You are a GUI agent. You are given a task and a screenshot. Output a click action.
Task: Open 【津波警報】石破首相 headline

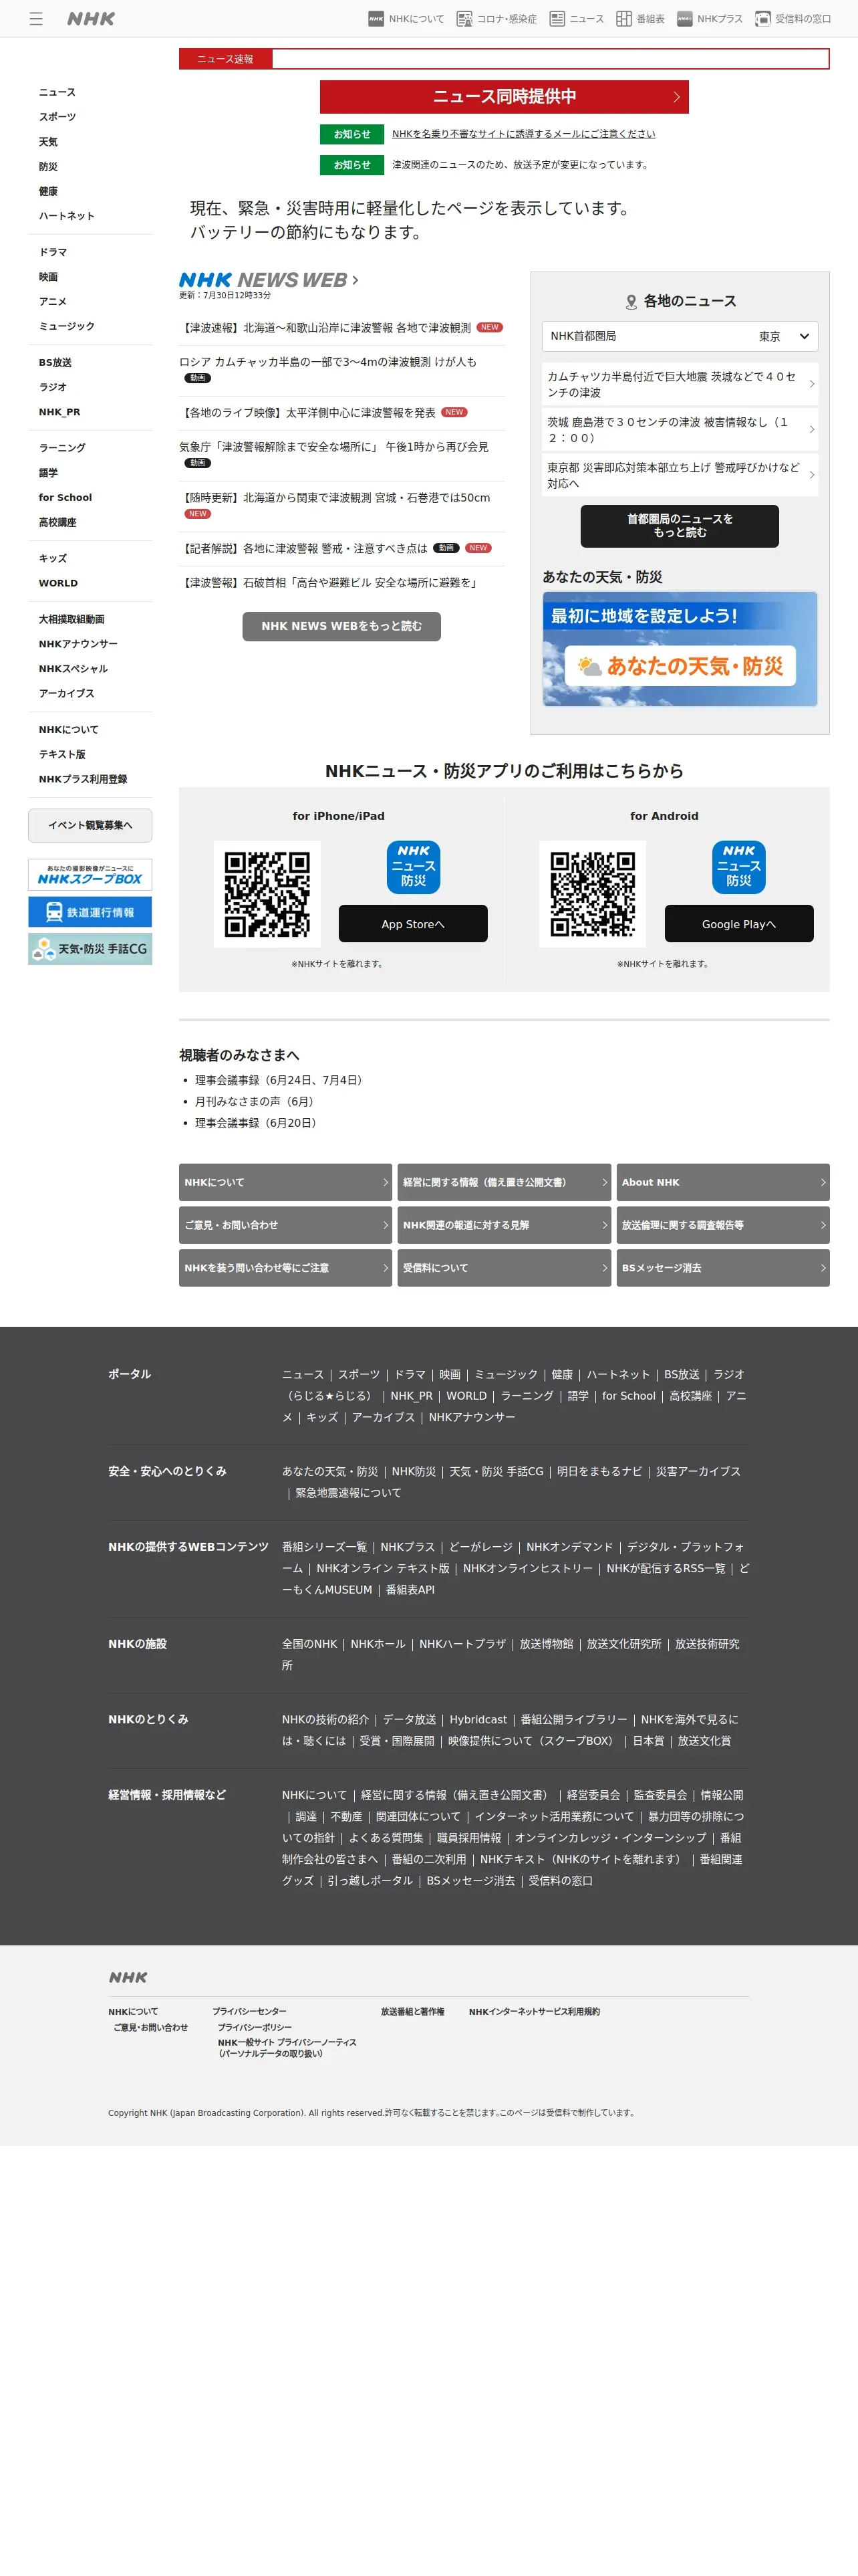point(331,582)
